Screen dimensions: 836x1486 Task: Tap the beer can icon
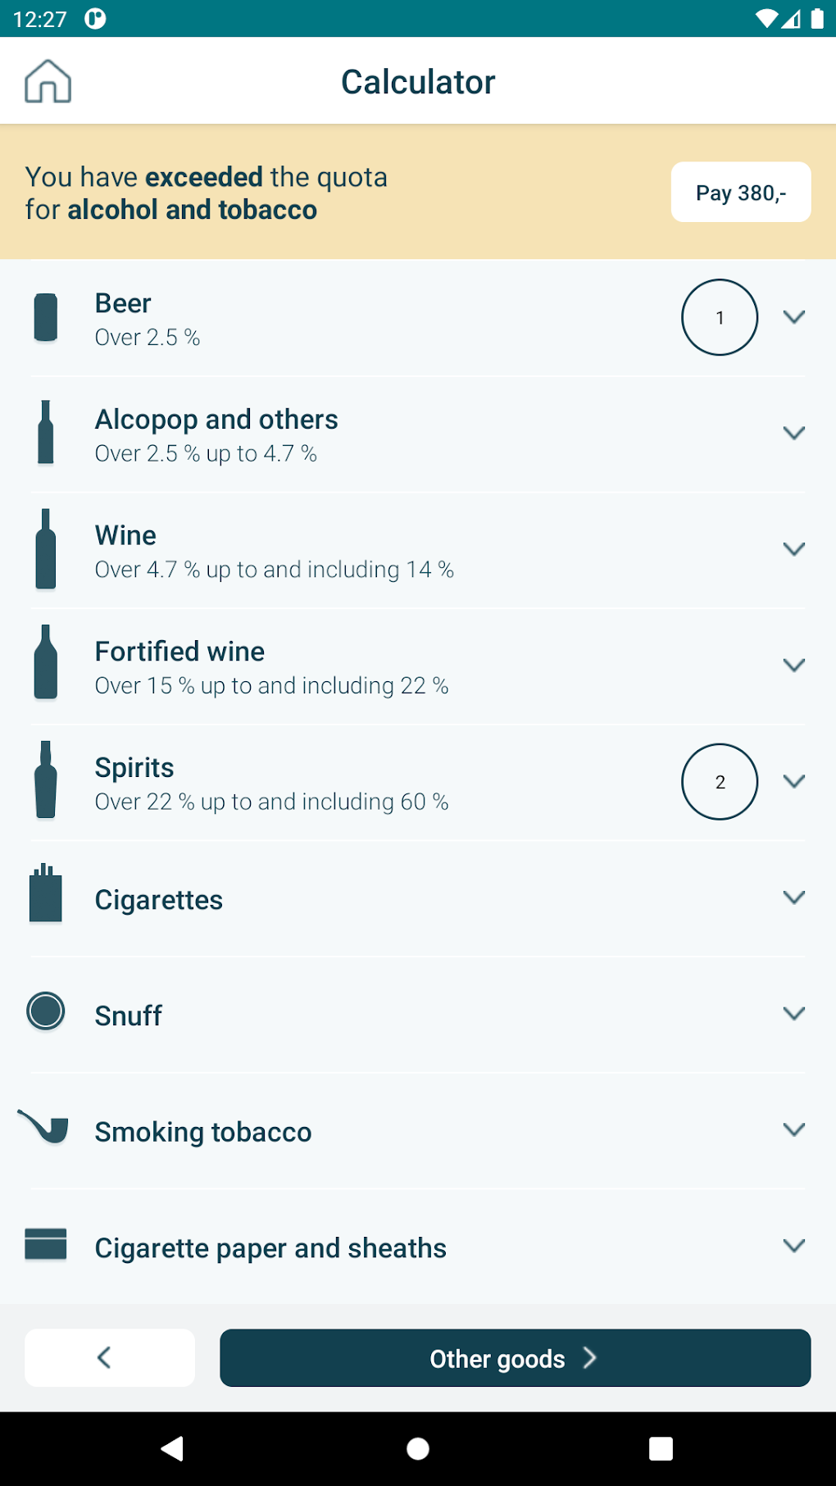coord(46,317)
